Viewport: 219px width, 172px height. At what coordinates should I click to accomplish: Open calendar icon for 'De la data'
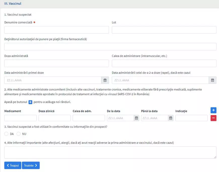click(136, 118)
